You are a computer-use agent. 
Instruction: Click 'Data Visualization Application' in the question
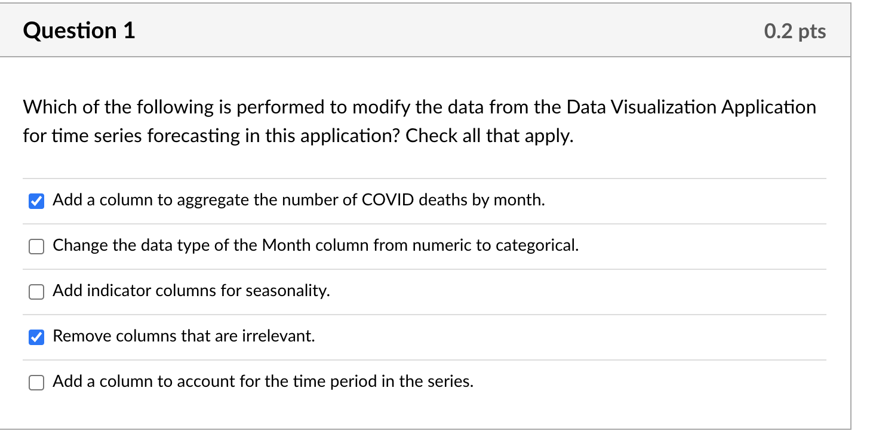click(691, 107)
